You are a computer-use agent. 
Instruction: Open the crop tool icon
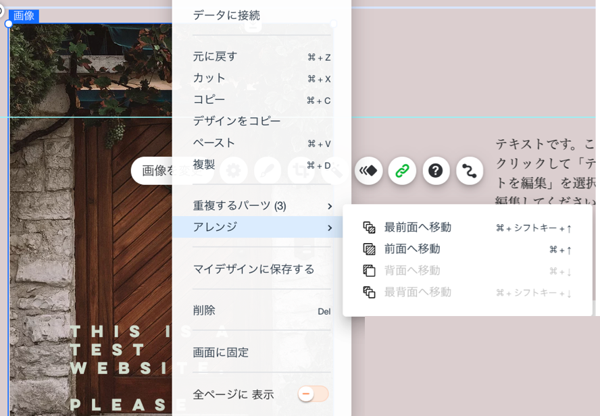[x=302, y=171]
